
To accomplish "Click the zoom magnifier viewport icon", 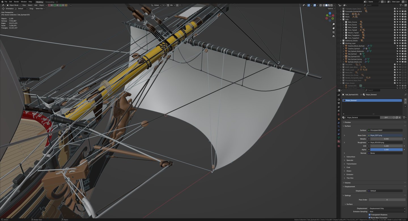I will click(x=334, y=24).
